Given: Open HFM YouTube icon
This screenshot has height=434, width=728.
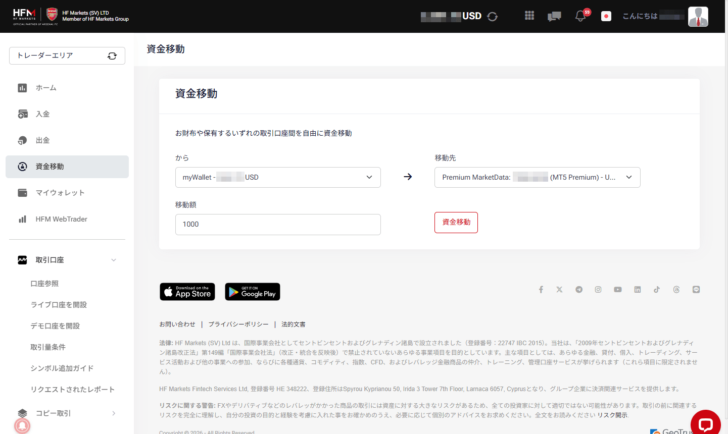Looking at the screenshot, I should point(618,290).
